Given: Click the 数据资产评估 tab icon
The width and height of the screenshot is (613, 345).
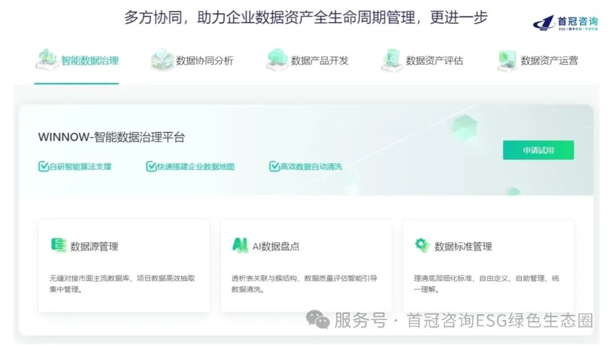Looking at the screenshot, I should coord(392,60).
